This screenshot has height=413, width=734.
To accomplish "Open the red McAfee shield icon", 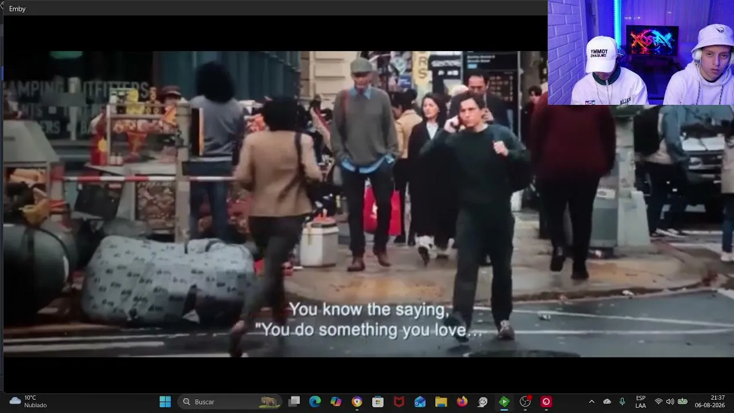I will pos(399,402).
